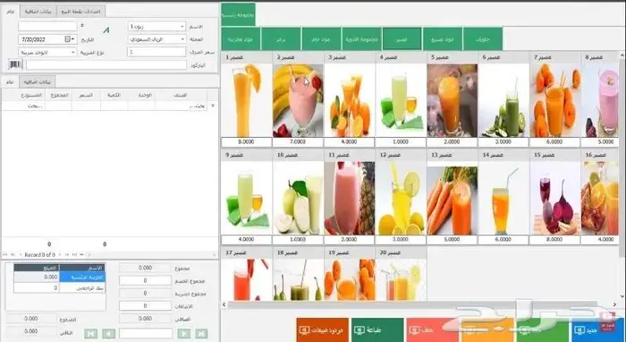Go to next record with green arrow
This screenshot has height=342, width=626.
[183, 334]
